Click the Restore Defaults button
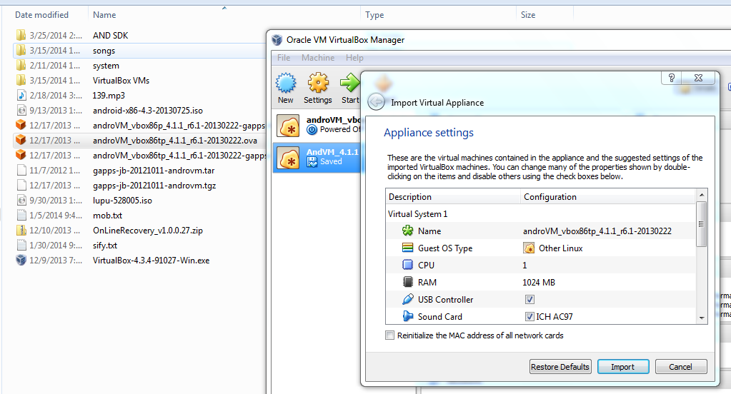 pos(560,367)
